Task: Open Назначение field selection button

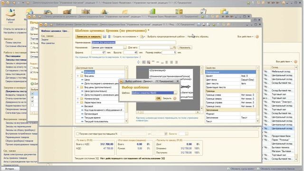Action: click(125, 47)
